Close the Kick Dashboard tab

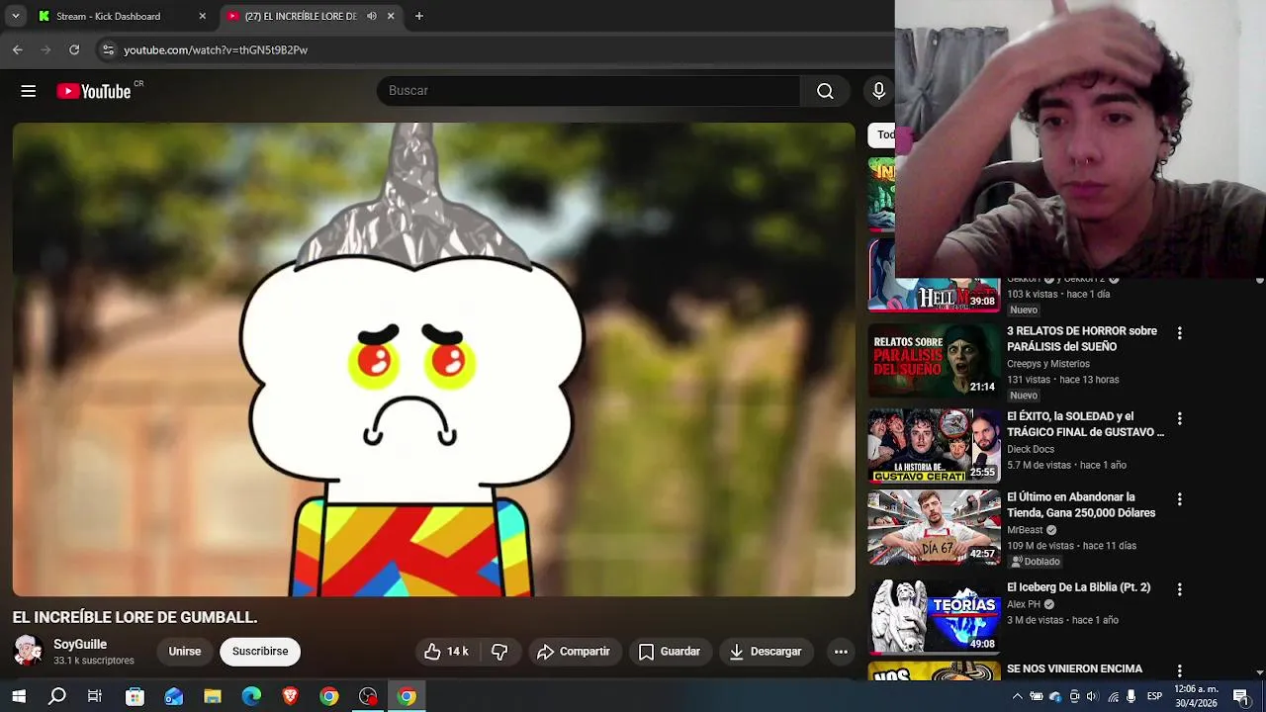[203, 16]
